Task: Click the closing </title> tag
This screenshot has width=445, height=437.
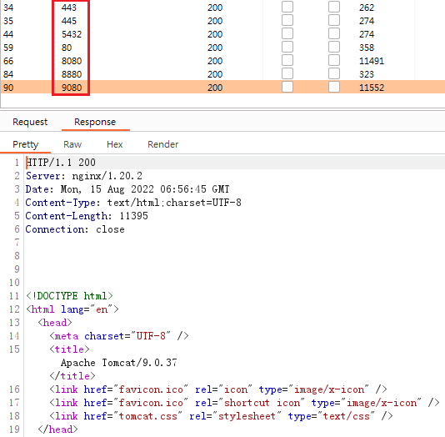Action: click(72, 376)
